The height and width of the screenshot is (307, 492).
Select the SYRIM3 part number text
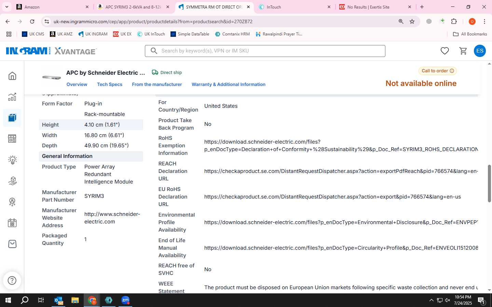tap(94, 196)
